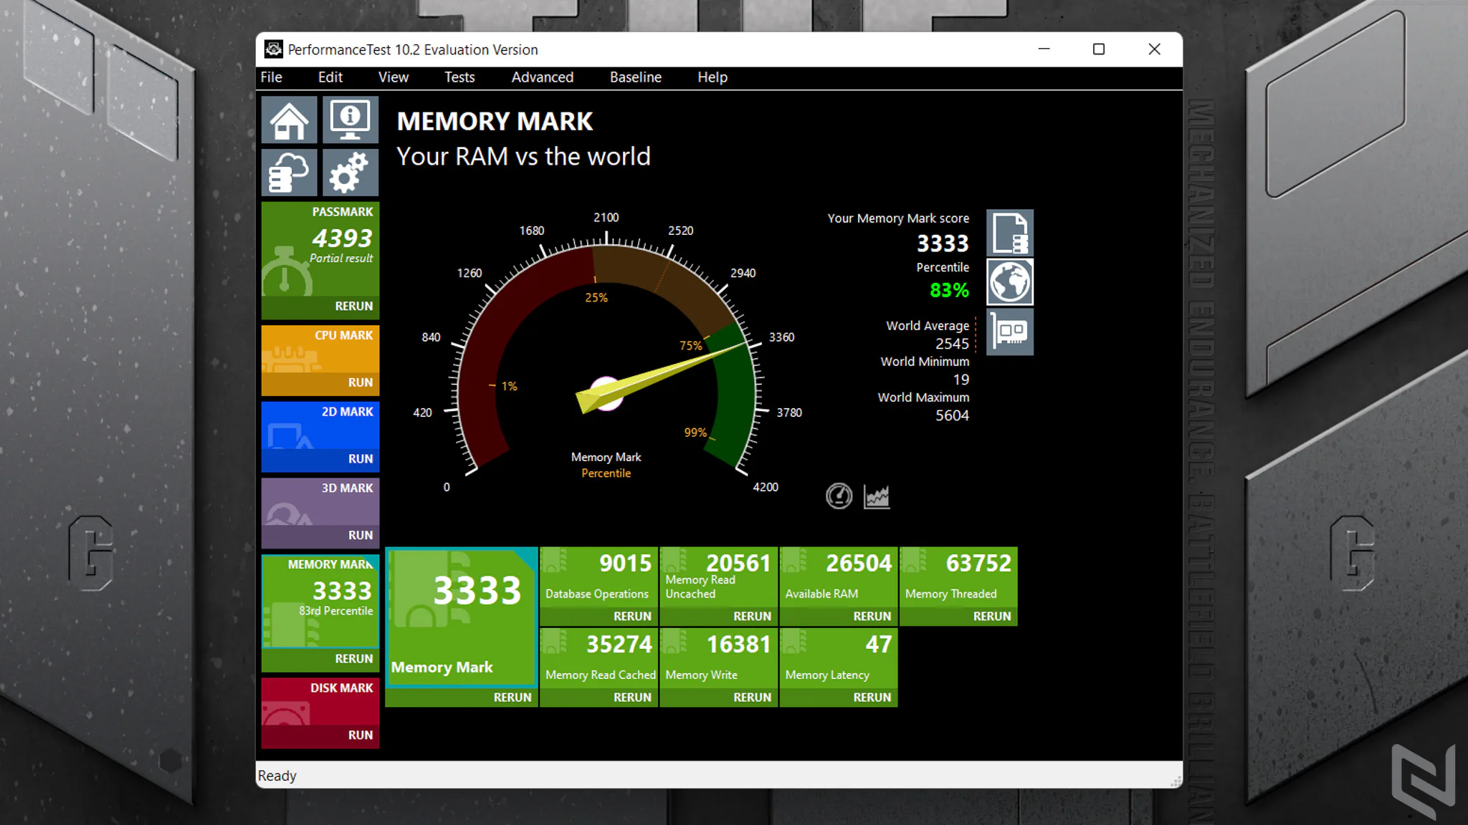Click the RAM hardware card icon
Screen dimensions: 1468x825
click(x=1010, y=332)
